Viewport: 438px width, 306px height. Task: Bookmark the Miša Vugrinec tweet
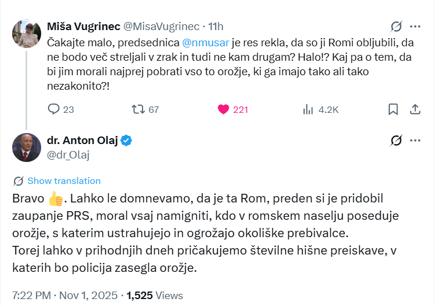pyautogui.click(x=393, y=109)
